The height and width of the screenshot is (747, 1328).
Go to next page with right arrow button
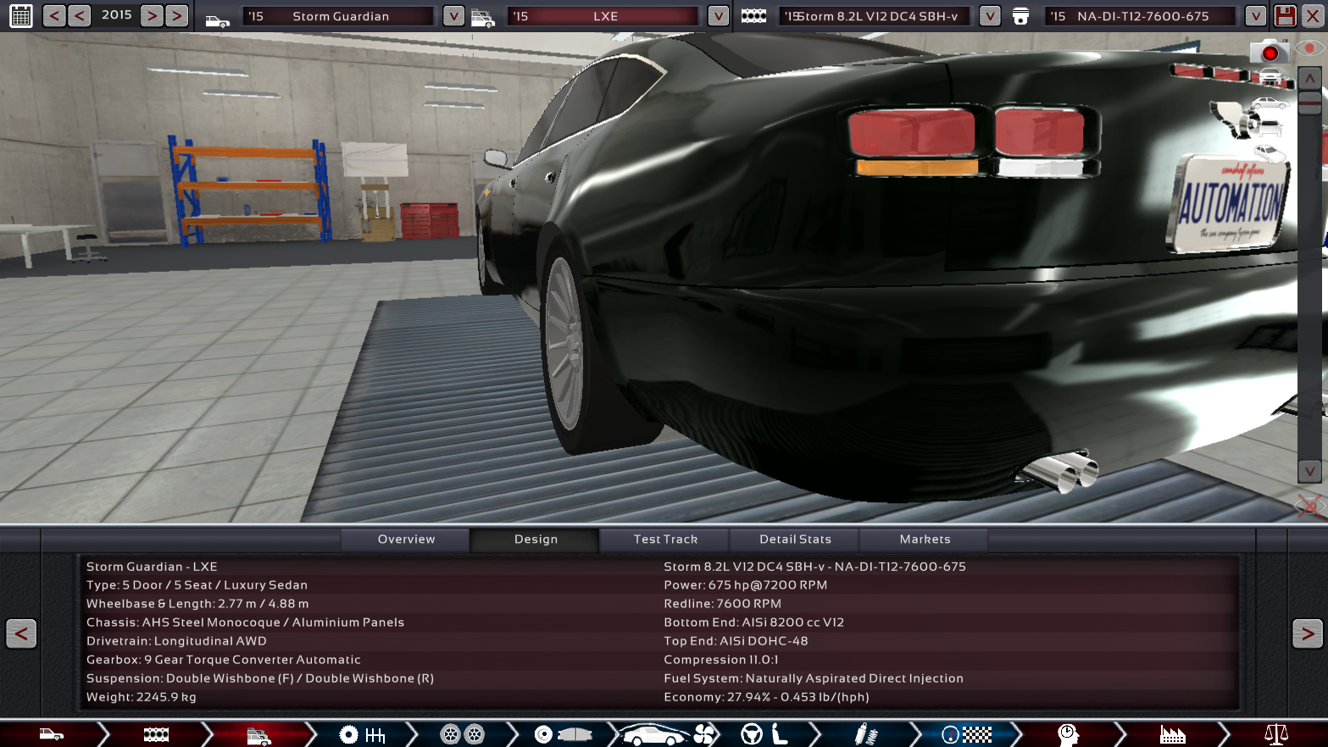(1307, 634)
